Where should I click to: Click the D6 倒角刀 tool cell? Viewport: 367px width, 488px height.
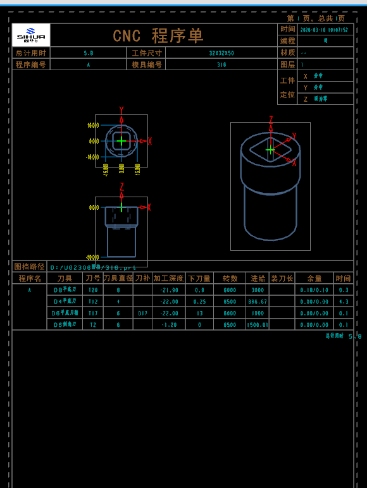coord(65,324)
